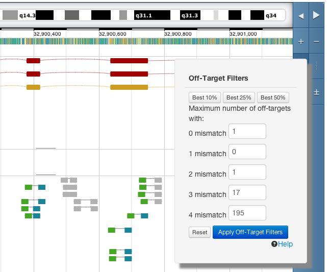This screenshot has height=272, width=330.
Task: Focus the 4 mismatch input field
Action: [x=247, y=213]
